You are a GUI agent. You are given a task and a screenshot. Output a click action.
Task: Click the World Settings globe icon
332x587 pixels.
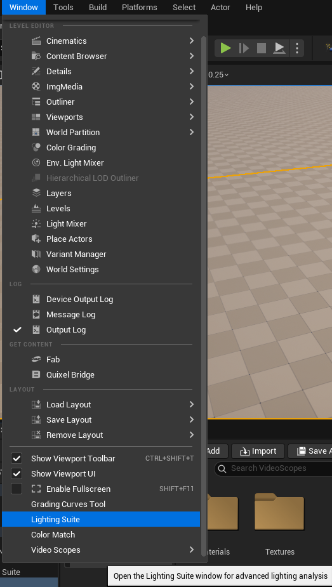36,270
